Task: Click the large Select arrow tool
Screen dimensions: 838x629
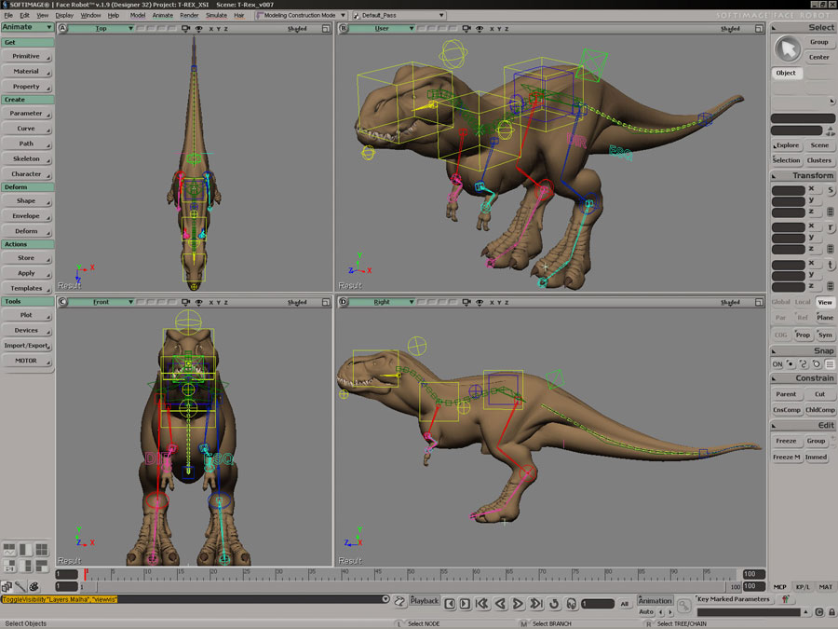Action: [x=787, y=48]
